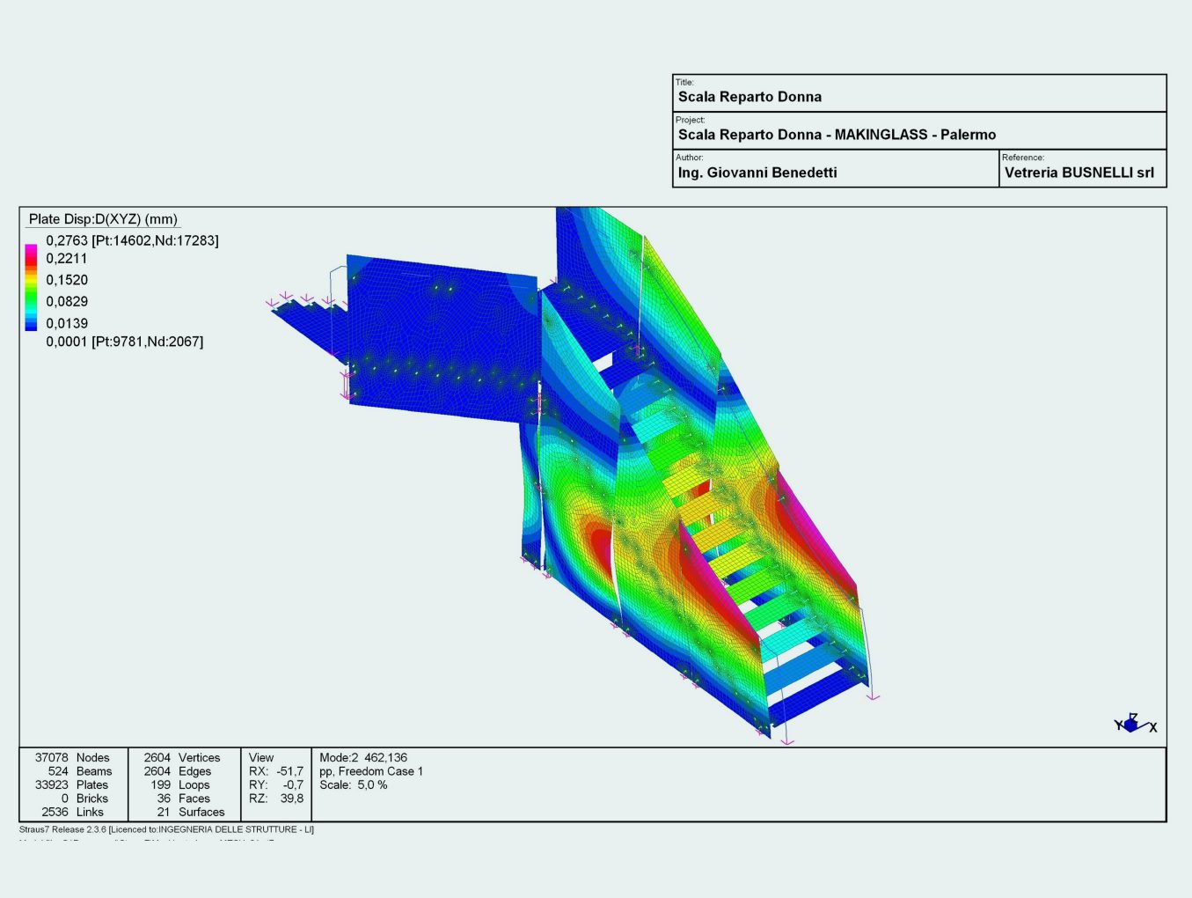Click the '2536 Links' count
Screen dimensions: 1192x898
[x=72, y=812]
